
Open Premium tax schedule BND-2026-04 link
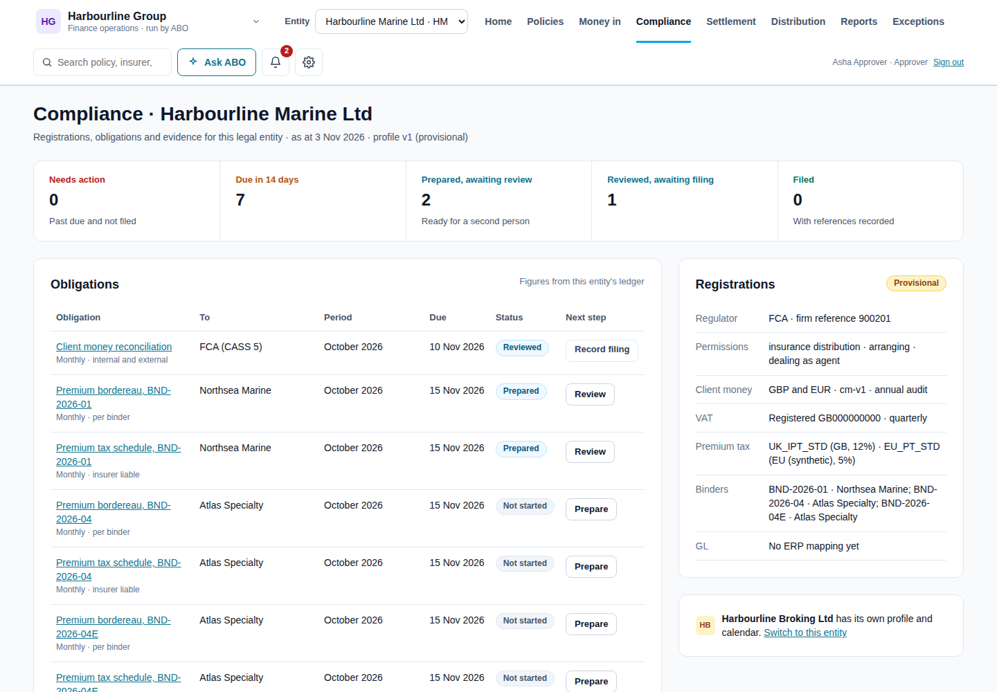[x=118, y=570]
